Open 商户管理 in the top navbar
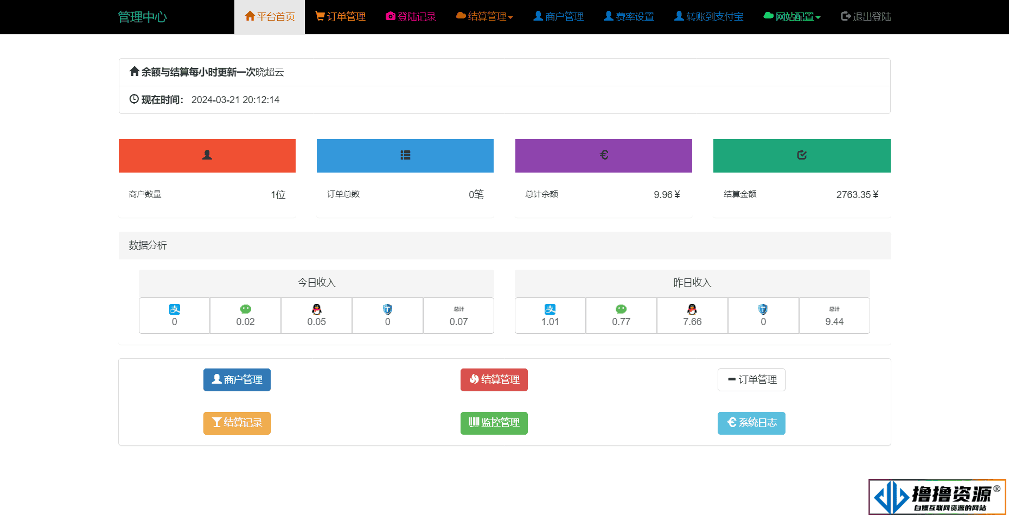This screenshot has width=1009, height=515. [558, 17]
